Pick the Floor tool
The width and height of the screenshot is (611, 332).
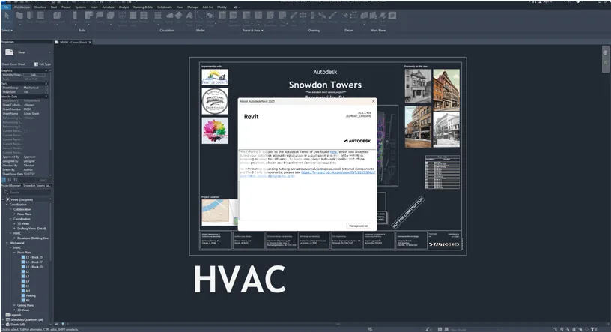click(x=111, y=16)
